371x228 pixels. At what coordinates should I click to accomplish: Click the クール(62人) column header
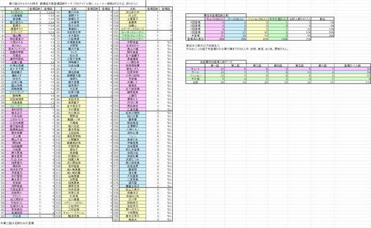tap(236, 19)
